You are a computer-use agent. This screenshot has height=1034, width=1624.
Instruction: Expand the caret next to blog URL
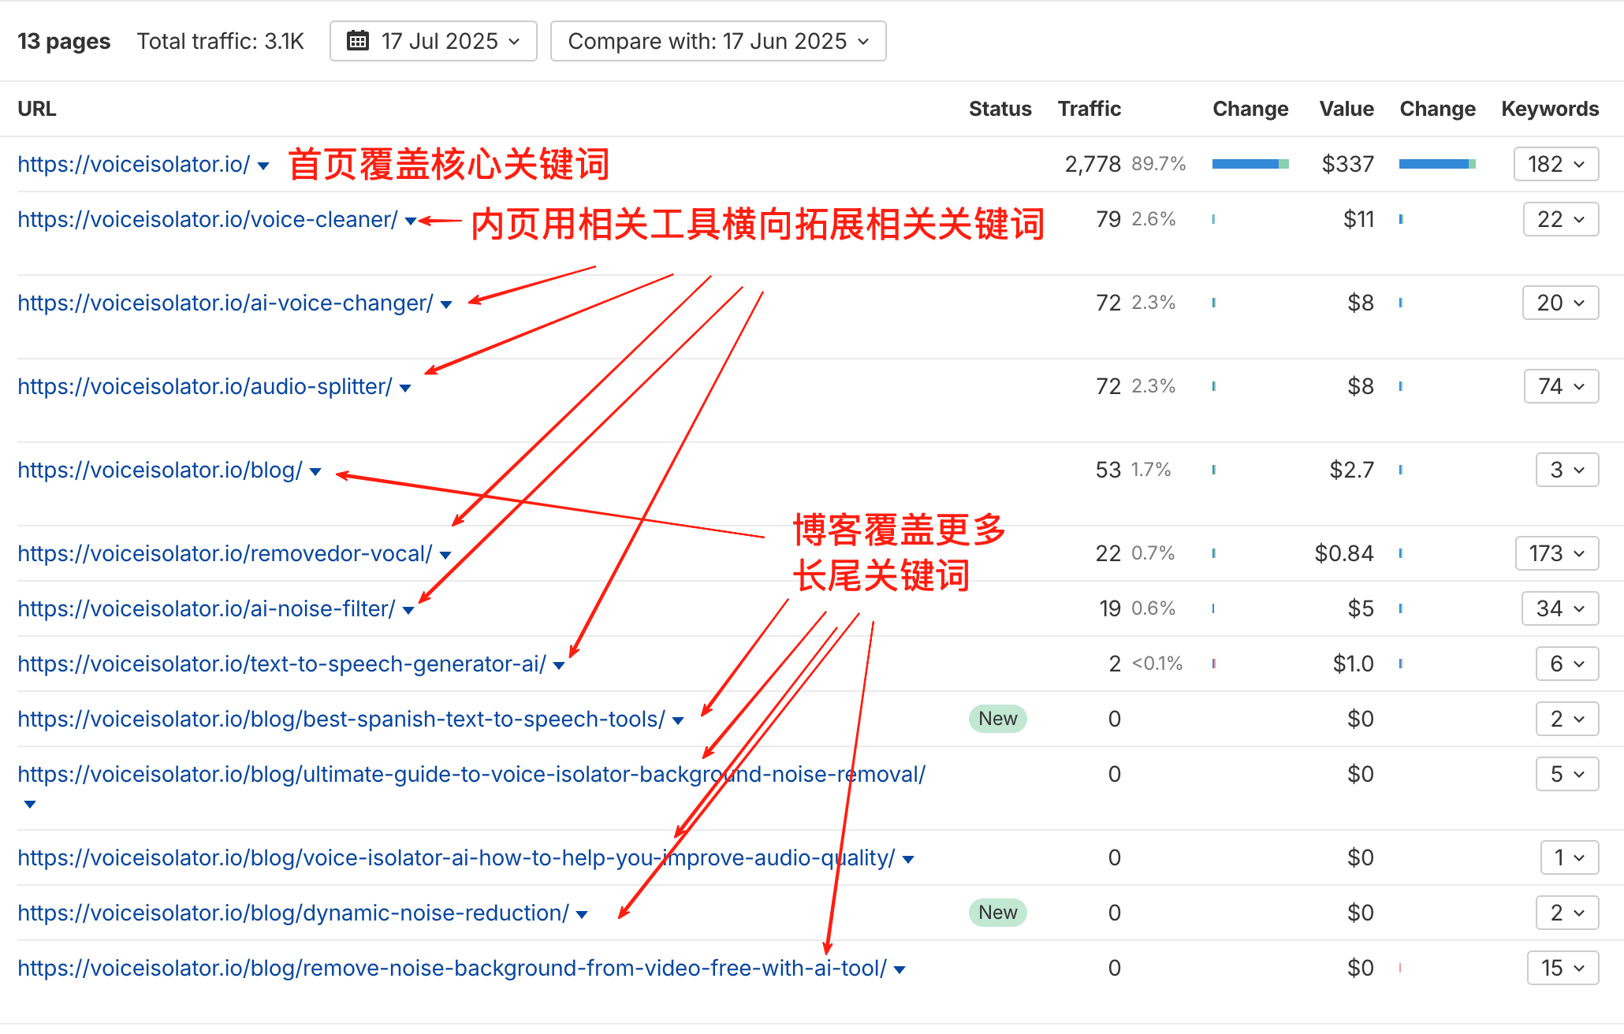click(x=315, y=472)
